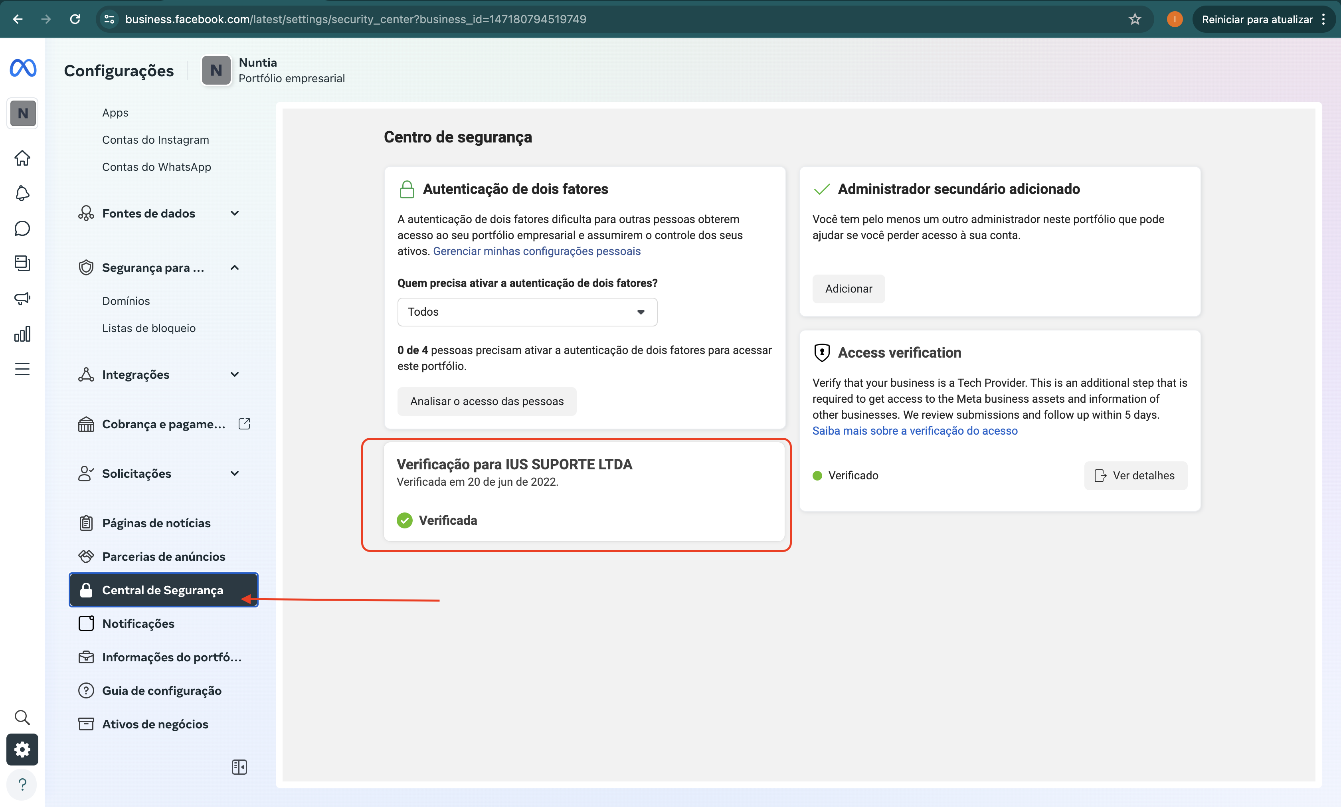This screenshot has width=1341, height=807.
Task: Open Contas do Instagram
Action: click(x=156, y=140)
